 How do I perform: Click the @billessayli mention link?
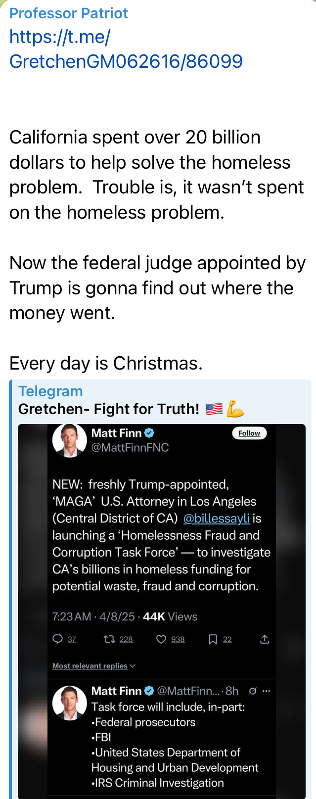(x=216, y=518)
